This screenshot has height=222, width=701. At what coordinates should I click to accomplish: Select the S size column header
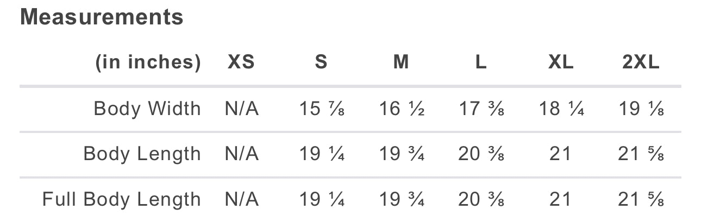click(321, 62)
